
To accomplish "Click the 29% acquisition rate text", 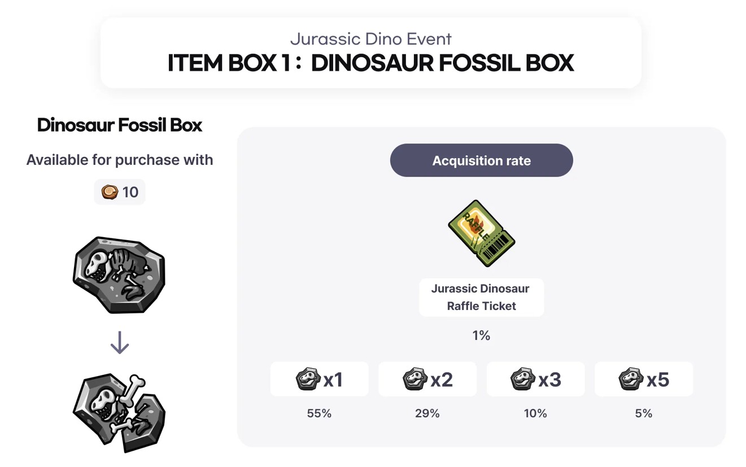I will point(427,413).
